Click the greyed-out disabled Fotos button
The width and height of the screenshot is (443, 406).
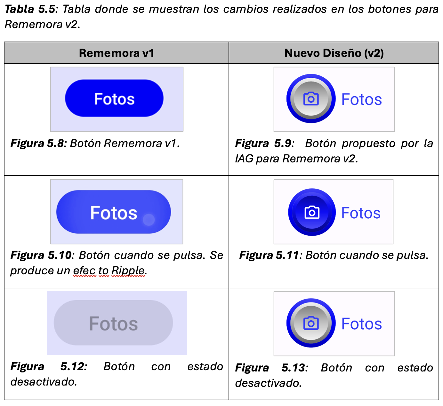113,323
